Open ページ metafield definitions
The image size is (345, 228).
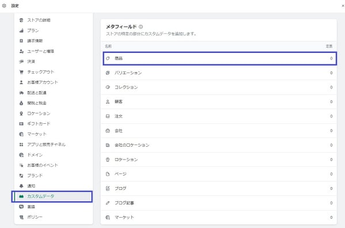[219, 174]
